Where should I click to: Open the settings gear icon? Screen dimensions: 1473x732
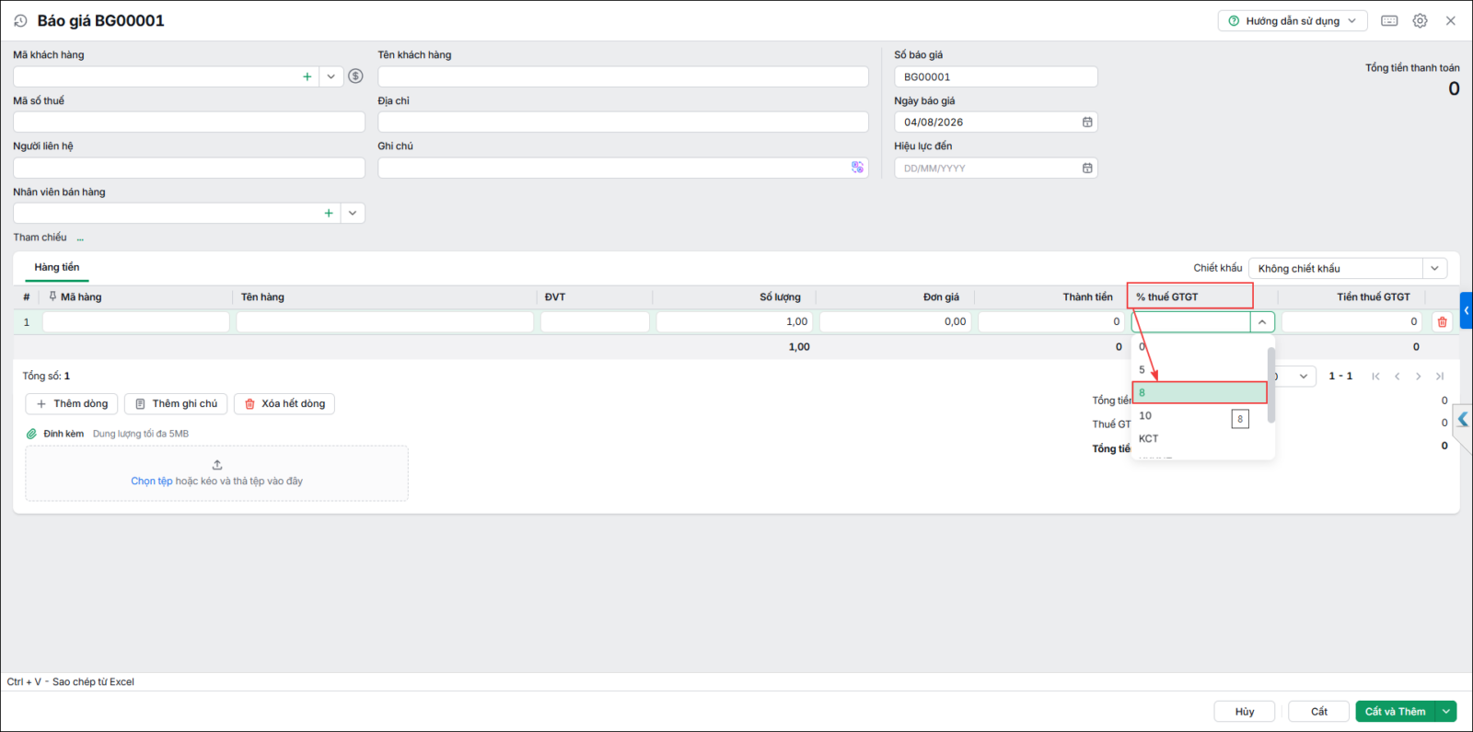(1421, 20)
